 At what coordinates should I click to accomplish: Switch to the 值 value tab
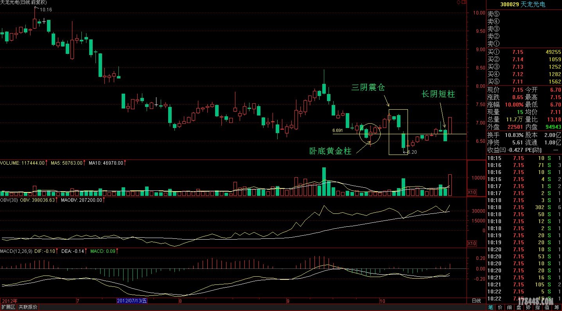point(548,307)
